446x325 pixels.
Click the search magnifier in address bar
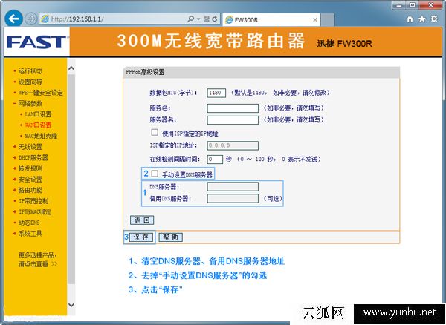click(191, 19)
